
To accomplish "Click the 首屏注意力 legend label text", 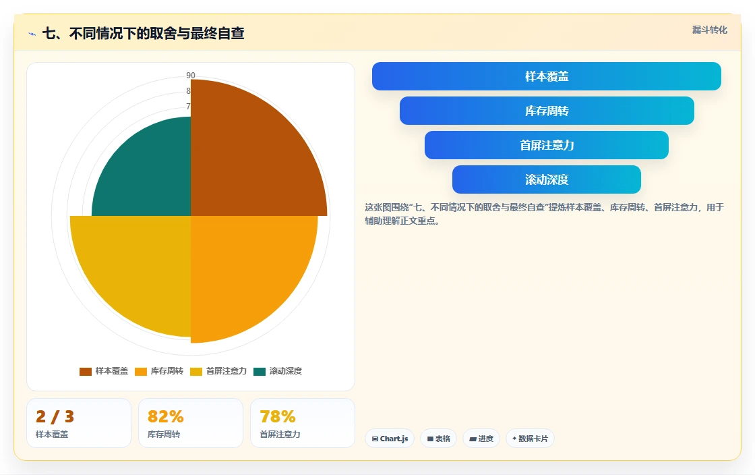I will (227, 371).
